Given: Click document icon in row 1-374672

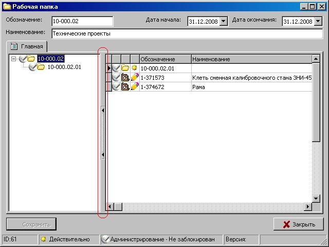Looking at the screenshot, I should click(125, 87).
